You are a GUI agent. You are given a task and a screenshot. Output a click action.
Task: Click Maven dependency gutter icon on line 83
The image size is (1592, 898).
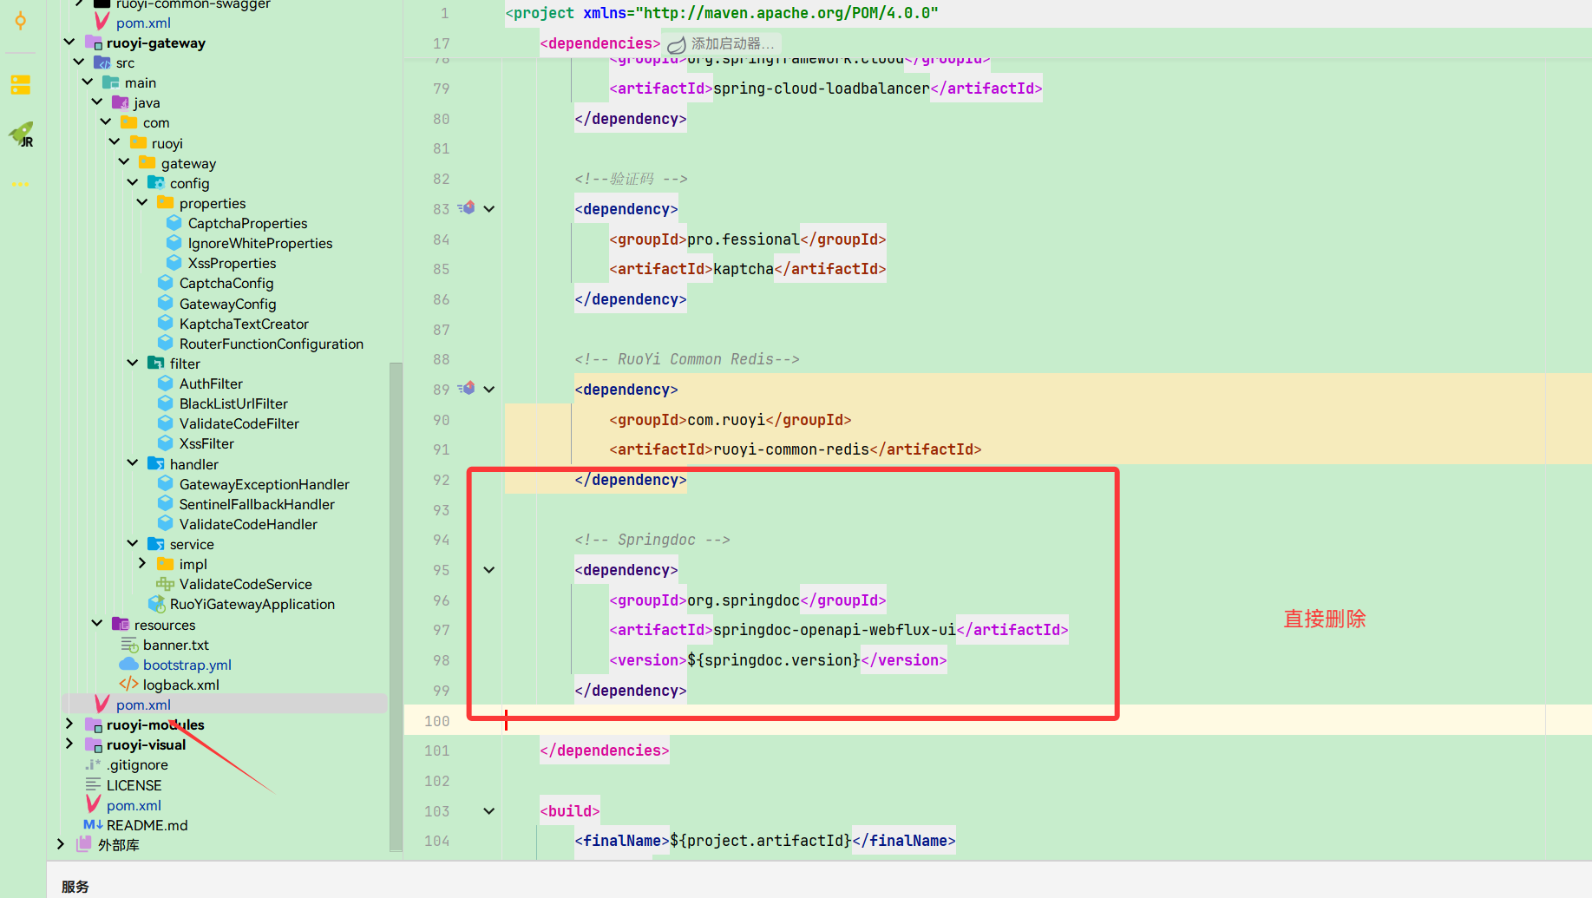(467, 207)
